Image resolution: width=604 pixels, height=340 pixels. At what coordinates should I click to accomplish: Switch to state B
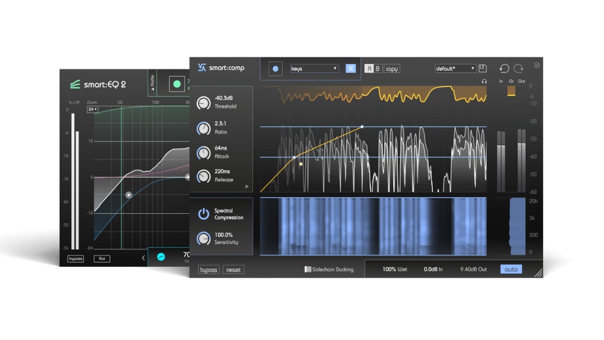(x=377, y=69)
